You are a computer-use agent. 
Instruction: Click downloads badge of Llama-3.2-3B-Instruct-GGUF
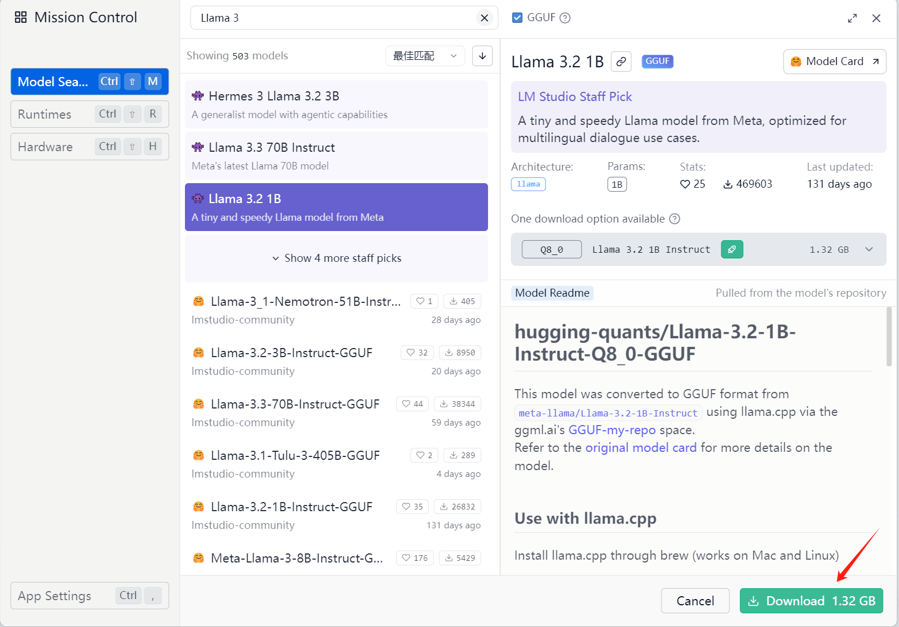pyautogui.click(x=460, y=353)
